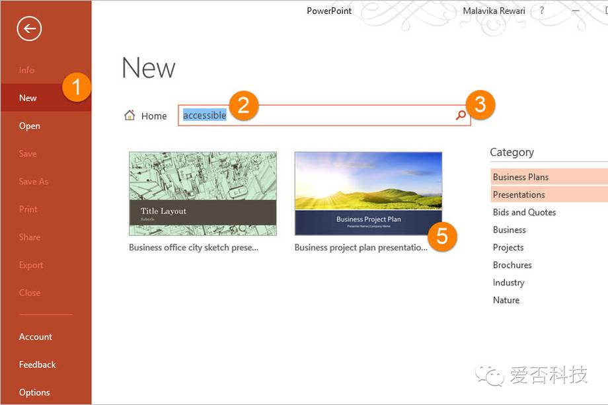This screenshot has height=405, width=608.
Task: Click the Home link next to search
Action: [154, 116]
